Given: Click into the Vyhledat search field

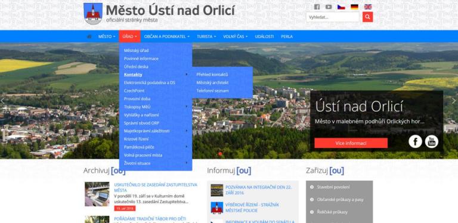Looking at the screenshot, I should click(333, 17).
